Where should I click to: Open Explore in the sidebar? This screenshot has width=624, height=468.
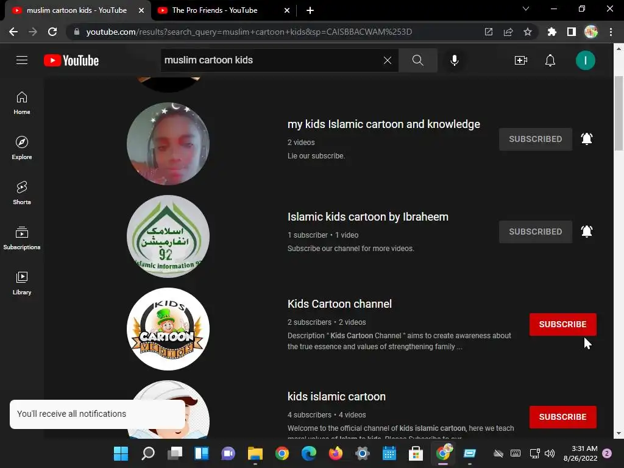22,147
